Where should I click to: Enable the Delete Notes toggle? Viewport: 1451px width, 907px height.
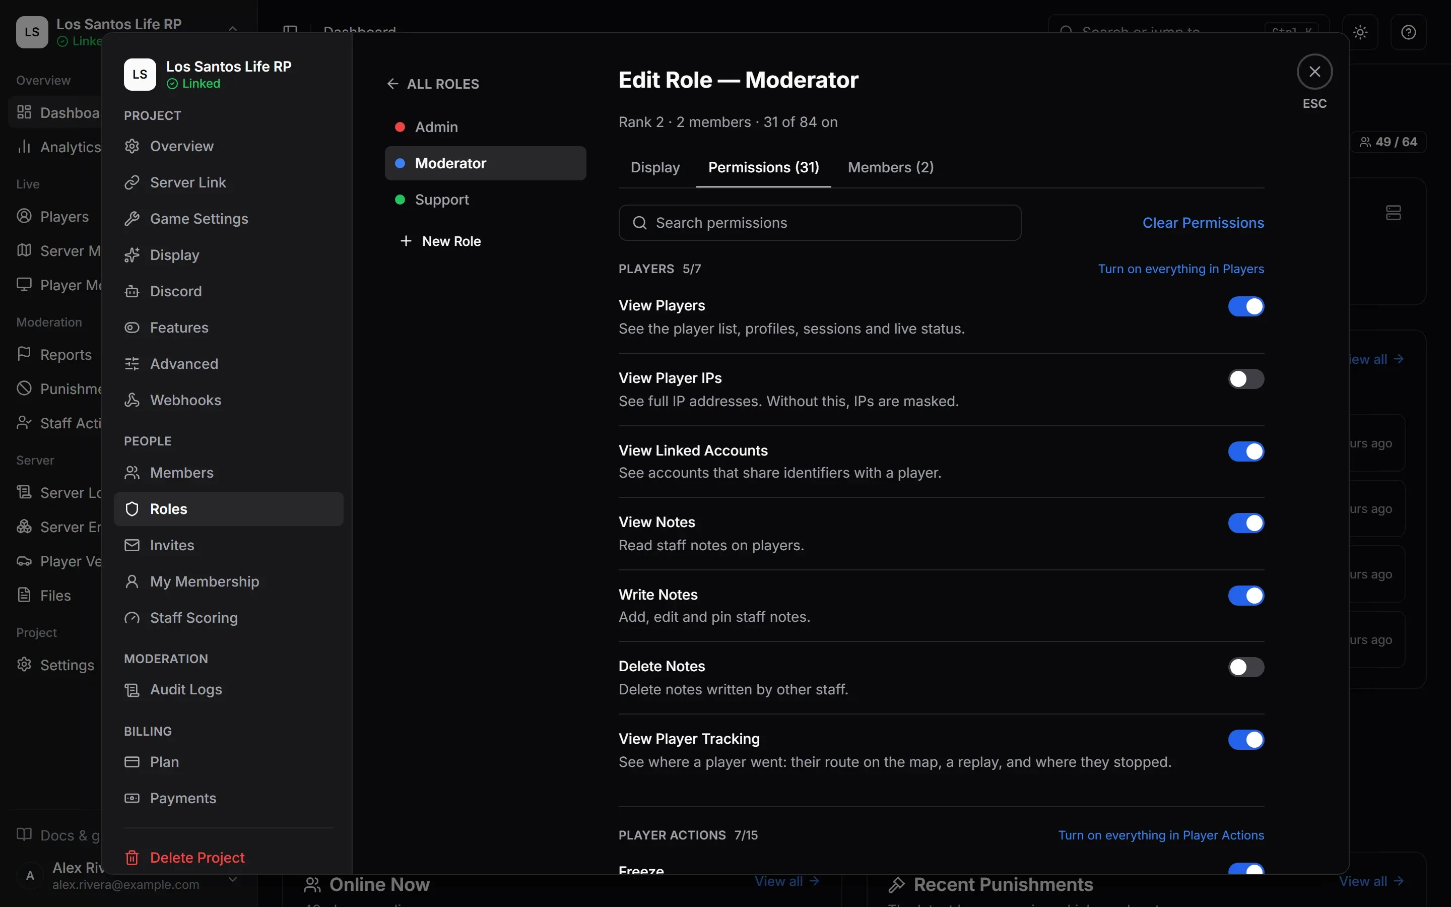1246,667
